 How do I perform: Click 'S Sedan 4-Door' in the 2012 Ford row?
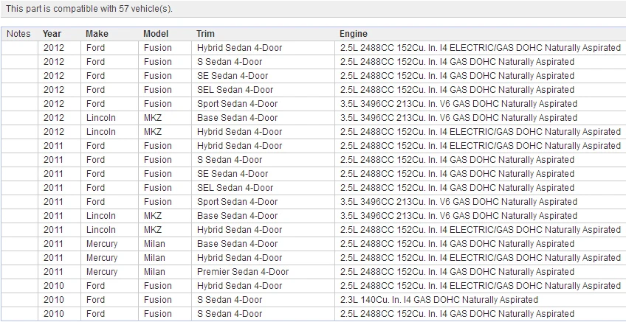[x=230, y=62]
